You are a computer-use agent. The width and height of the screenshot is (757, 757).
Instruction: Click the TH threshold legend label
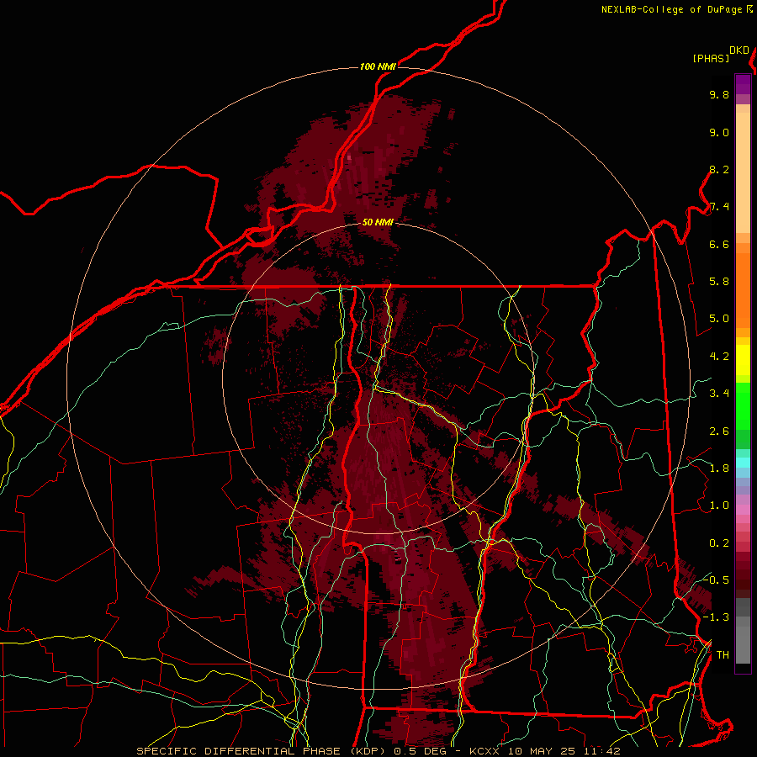(x=723, y=655)
